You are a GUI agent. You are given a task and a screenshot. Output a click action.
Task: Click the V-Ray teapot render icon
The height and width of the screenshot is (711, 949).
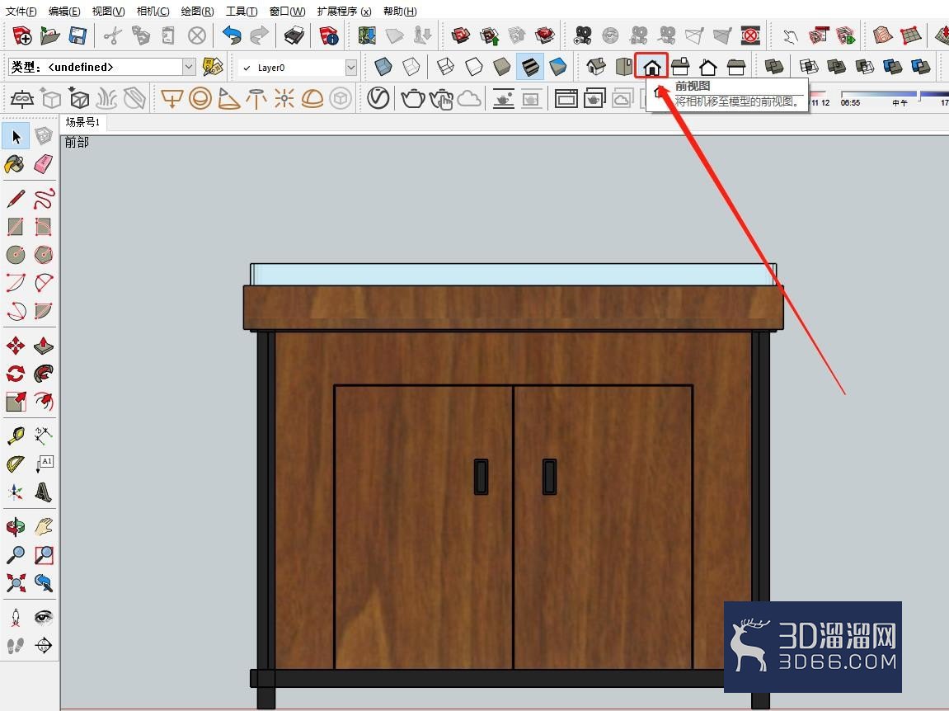[413, 98]
